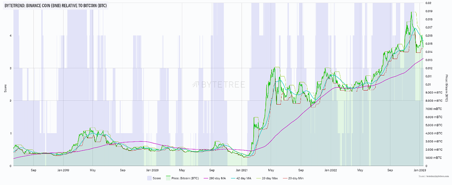This screenshot has height=185, width=452.
Task: Click the 0.019 right axis value
Action: [430, 11]
